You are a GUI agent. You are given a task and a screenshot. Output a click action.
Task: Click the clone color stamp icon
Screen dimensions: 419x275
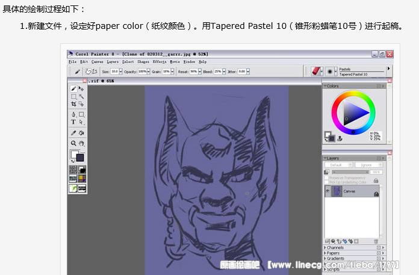pyautogui.click(x=340, y=138)
